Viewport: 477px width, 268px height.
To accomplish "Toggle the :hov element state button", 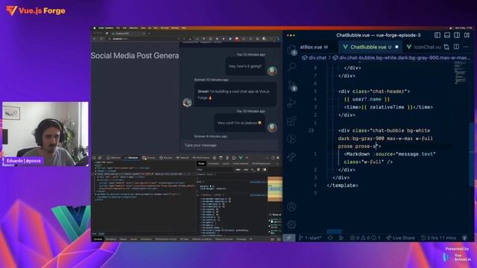I will 238,170.
